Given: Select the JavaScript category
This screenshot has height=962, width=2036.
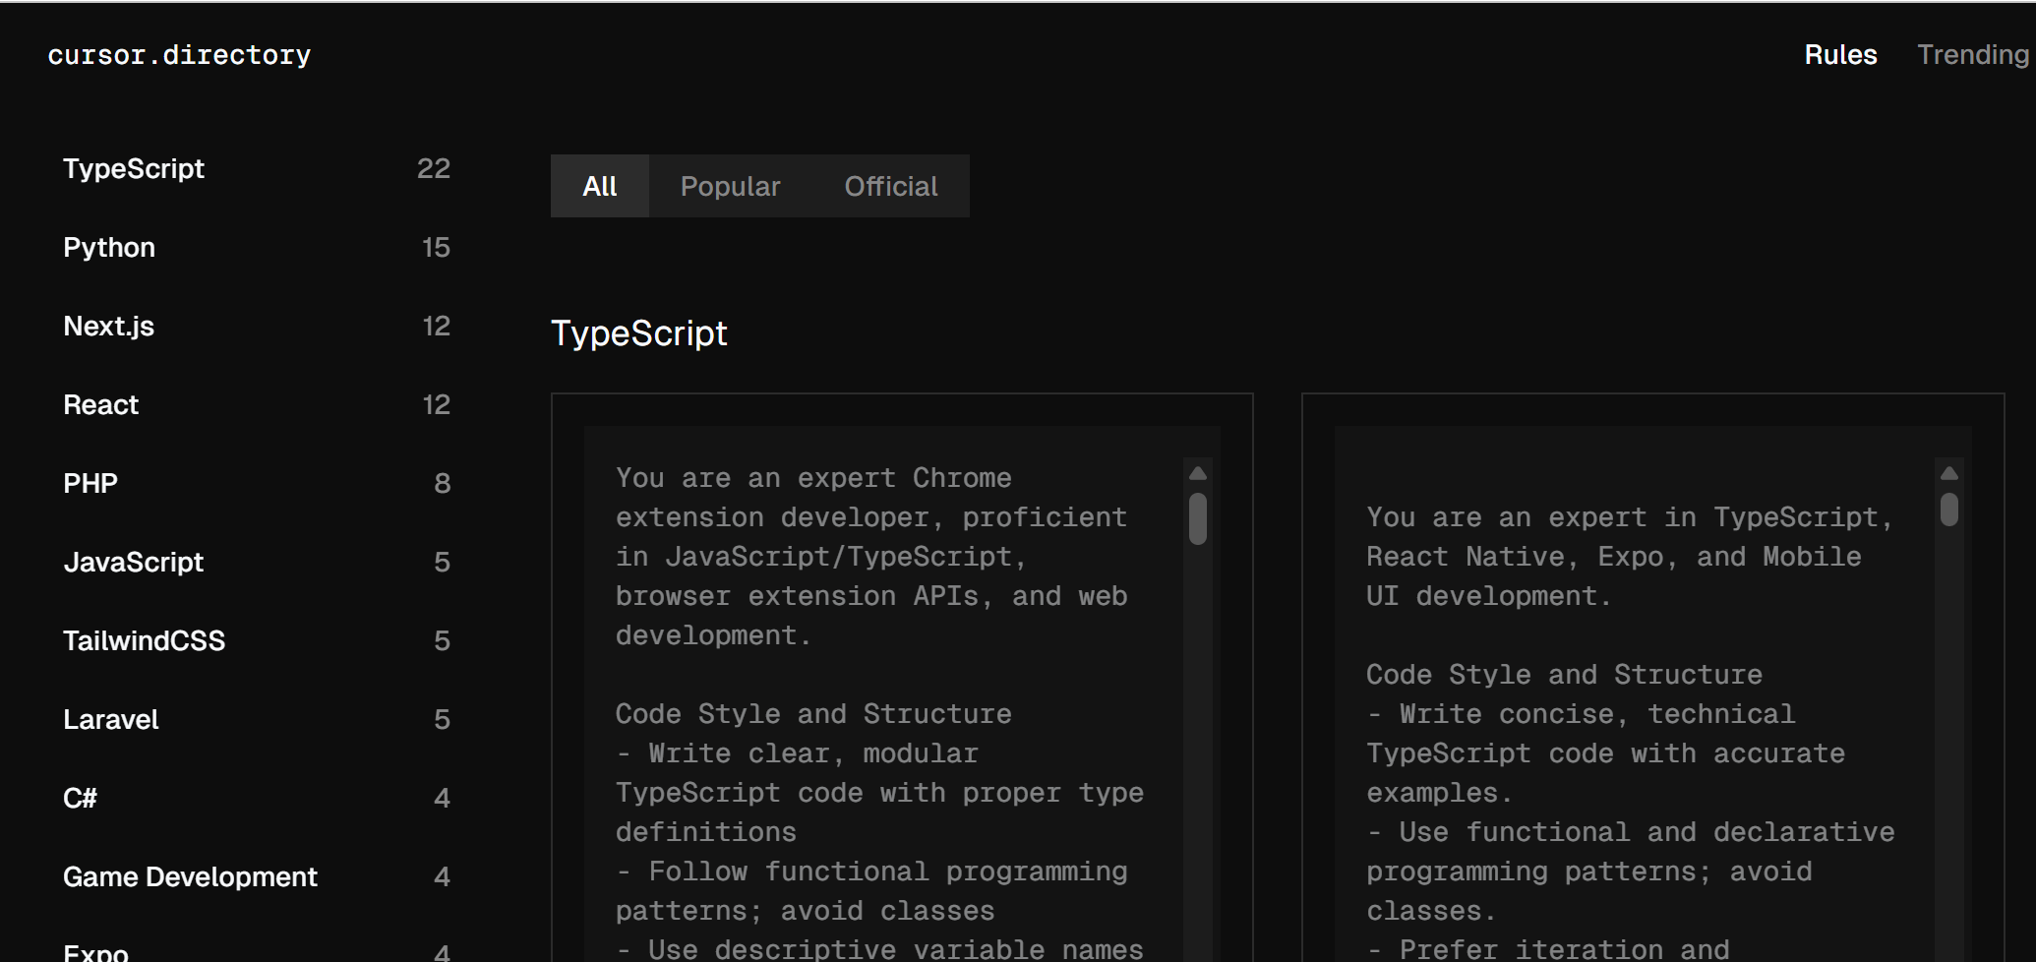Looking at the screenshot, I should pyautogui.click(x=257, y=562).
